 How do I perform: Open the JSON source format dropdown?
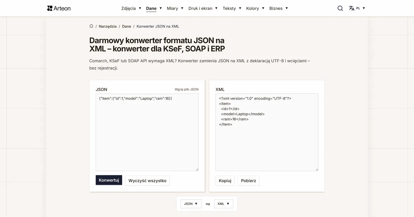pyautogui.click(x=191, y=204)
